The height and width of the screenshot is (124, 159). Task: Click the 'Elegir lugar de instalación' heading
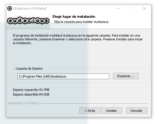pyautogui.click(x=74, y=17)
